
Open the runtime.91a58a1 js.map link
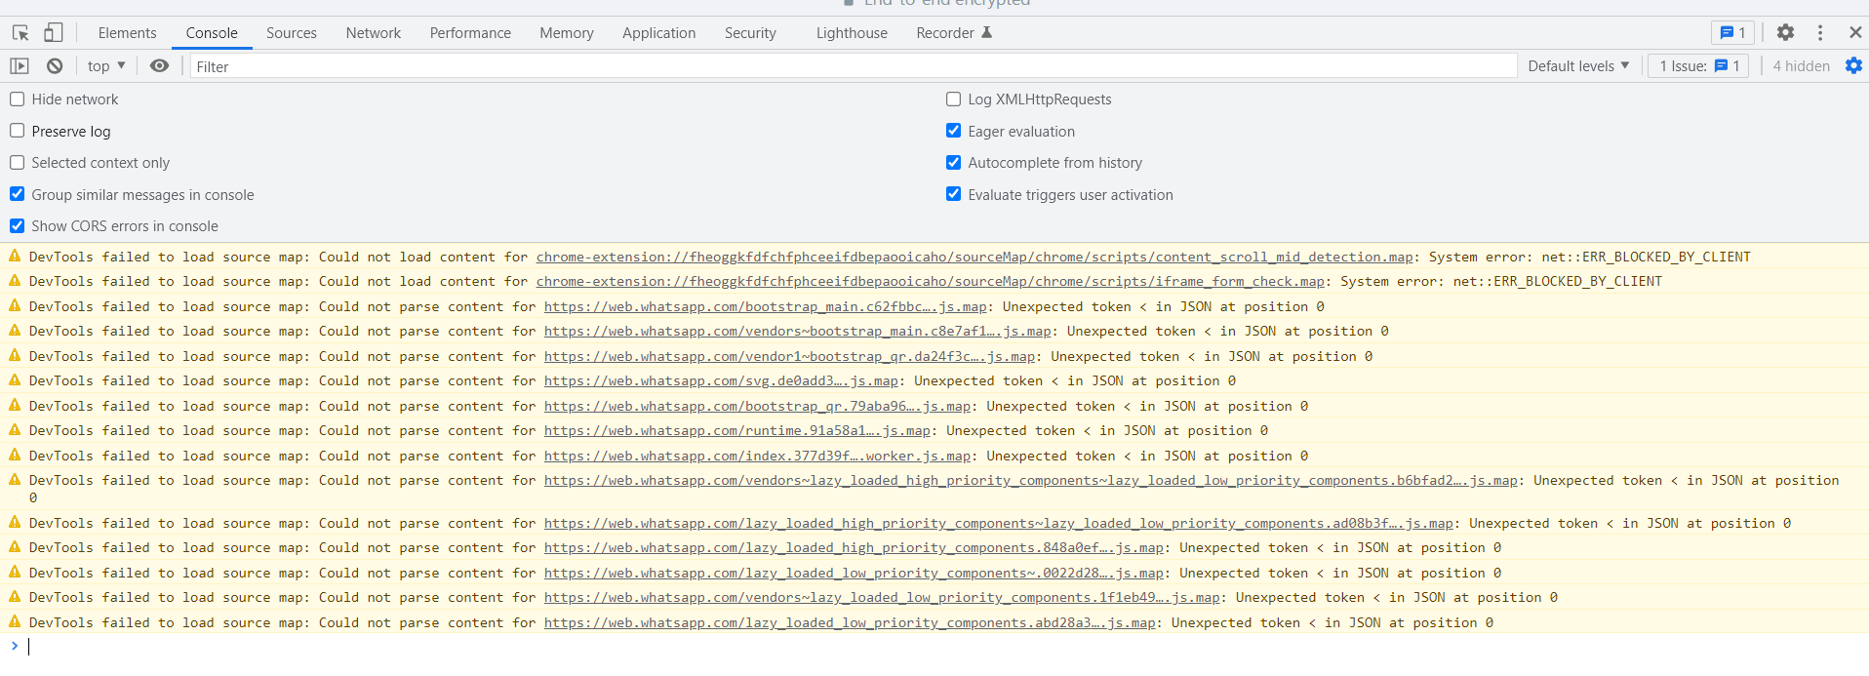[737, 431]
